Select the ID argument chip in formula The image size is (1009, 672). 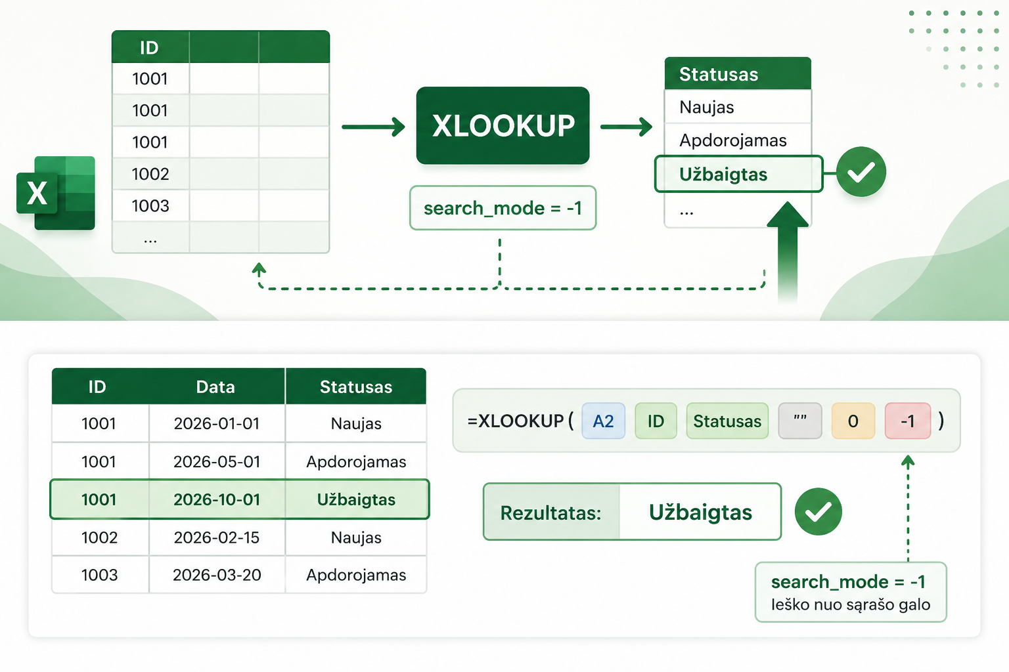coord(656,421)
